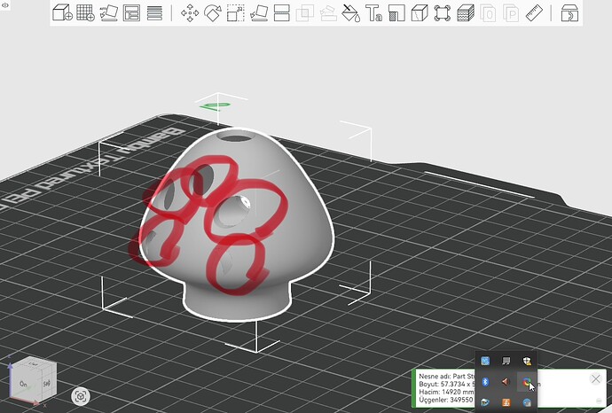The width and height of the screenshot is (612, 413).
Task: Activate the Lay on Face tool
Action: [x=259, y=13]
